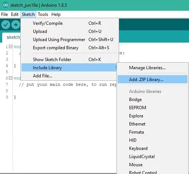Click the Upload arrow toolbar button
Screen dimensions: 189x174
16,25
